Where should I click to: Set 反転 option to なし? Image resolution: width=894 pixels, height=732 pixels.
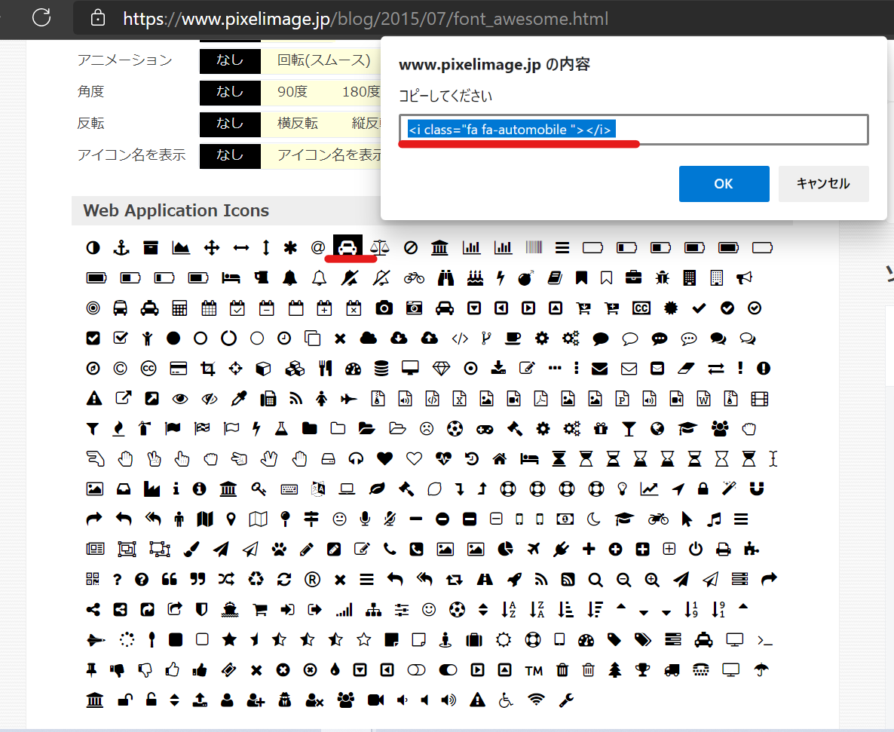click(230, 124)
